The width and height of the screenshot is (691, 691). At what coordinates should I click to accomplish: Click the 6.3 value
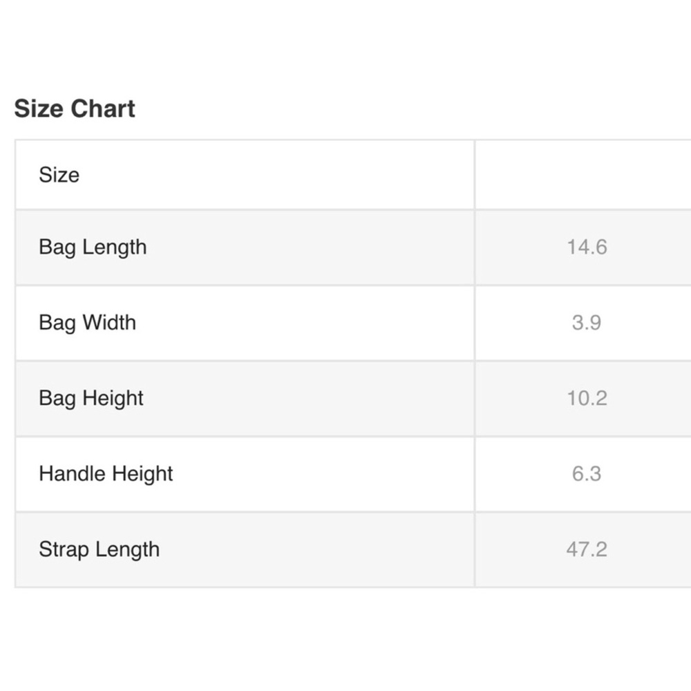tap(587, 474)
